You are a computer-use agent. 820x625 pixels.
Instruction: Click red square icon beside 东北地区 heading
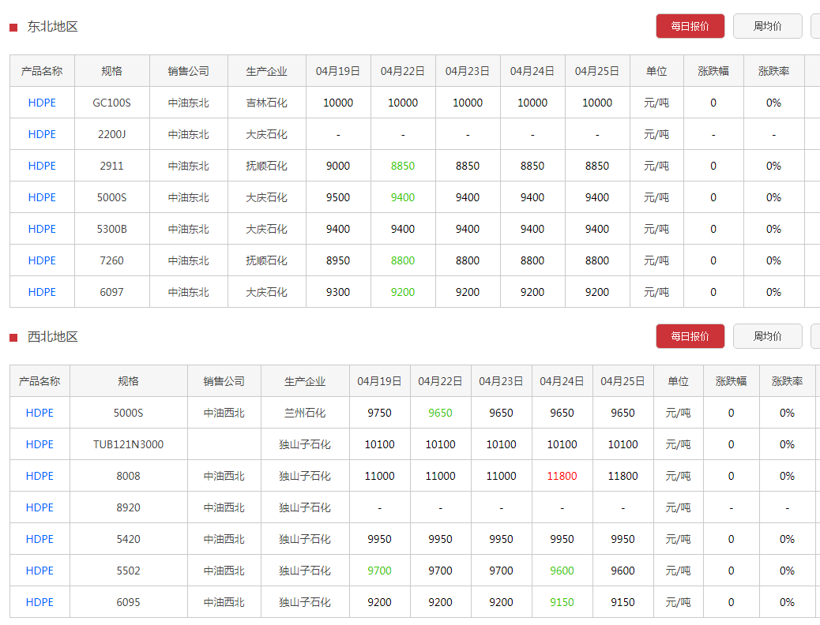(x=13, y=28)
